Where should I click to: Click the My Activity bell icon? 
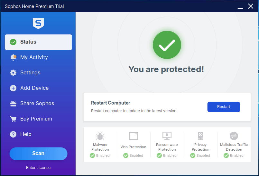point(13,57)
